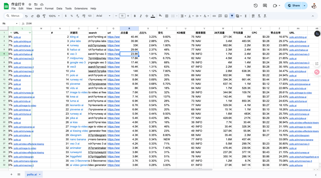
Task: Open the side panel arrow at bottom right
Action: coord(316,175)
